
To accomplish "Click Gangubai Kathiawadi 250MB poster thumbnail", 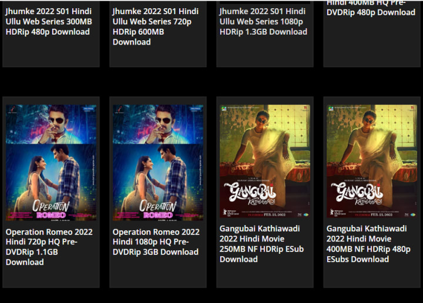I will point(265,161).
